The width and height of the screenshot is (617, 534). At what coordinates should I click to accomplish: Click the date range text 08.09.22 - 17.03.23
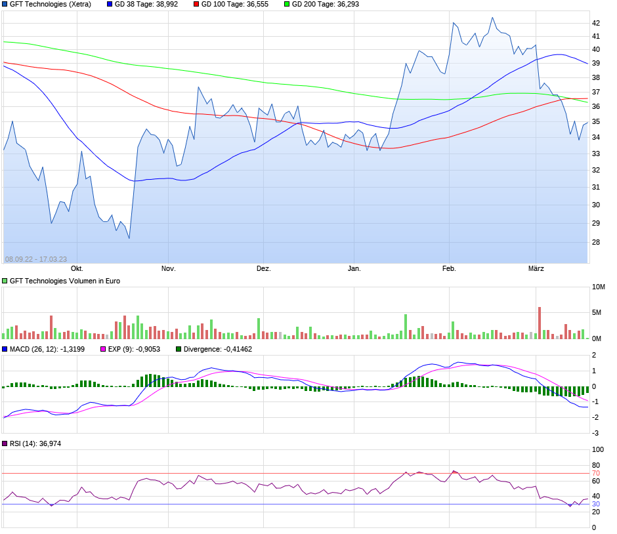tap(36, 260)
